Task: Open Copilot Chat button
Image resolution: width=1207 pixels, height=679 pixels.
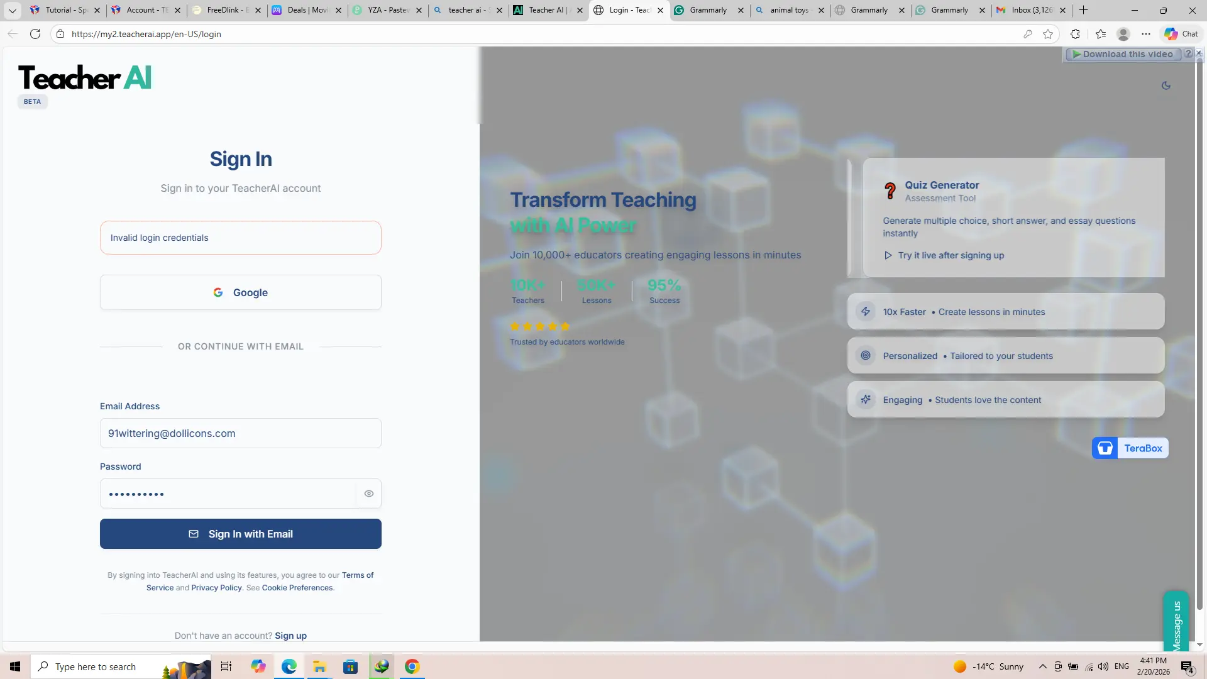Action: 1181,34
